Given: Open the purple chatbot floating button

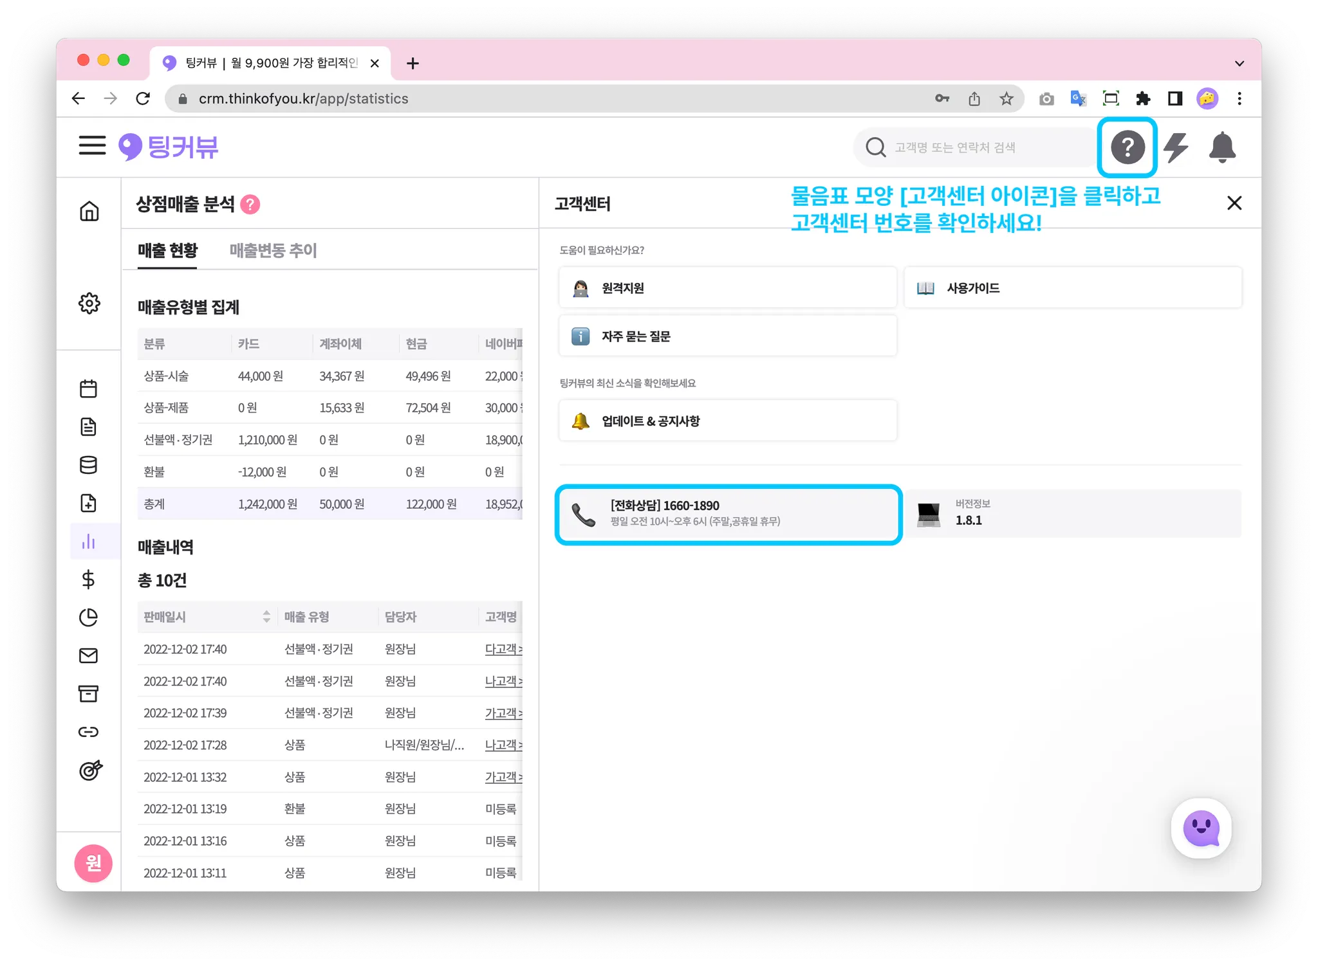Looking at the screenshot, I should (1200, 828).
